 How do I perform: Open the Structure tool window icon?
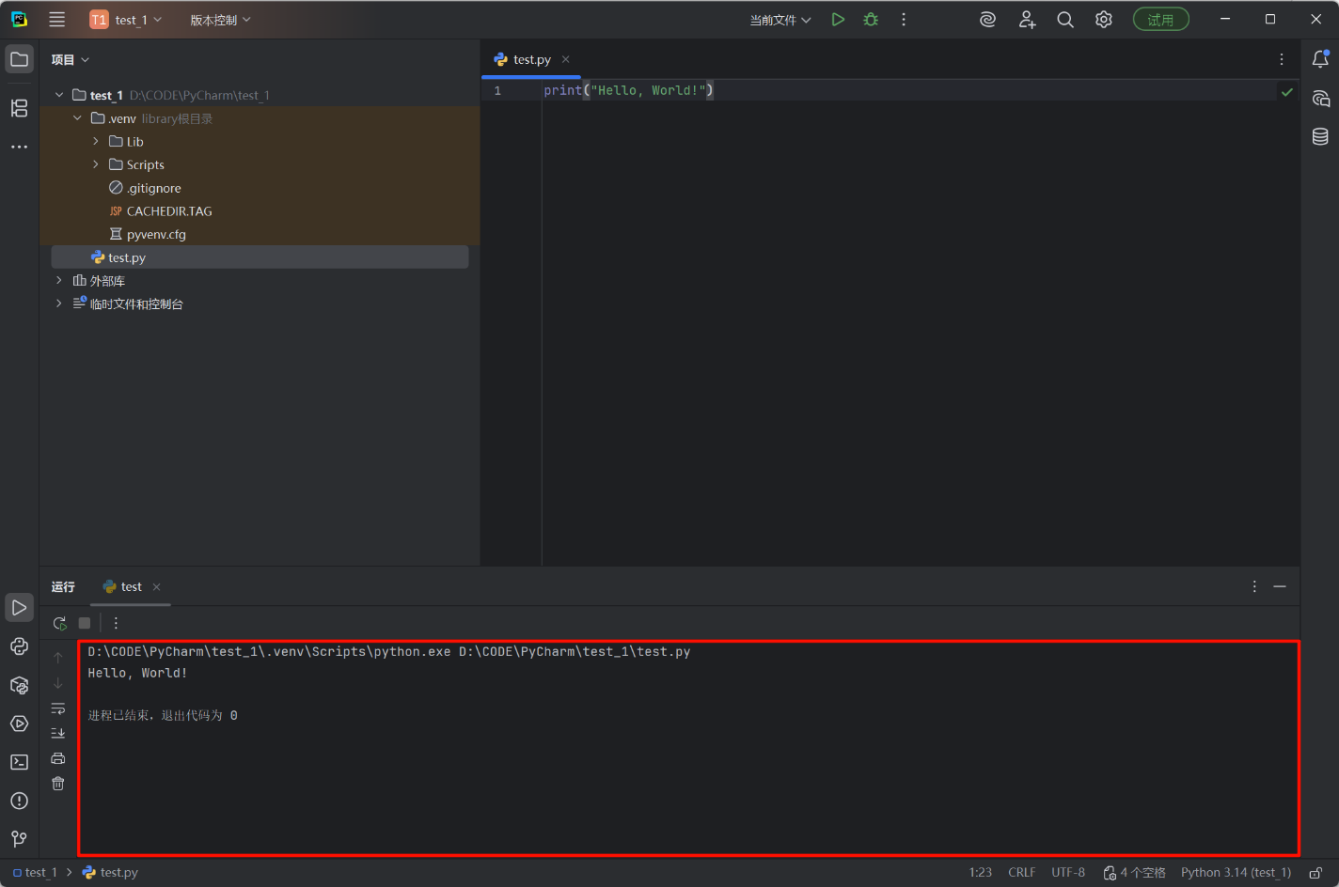[19, 108]
